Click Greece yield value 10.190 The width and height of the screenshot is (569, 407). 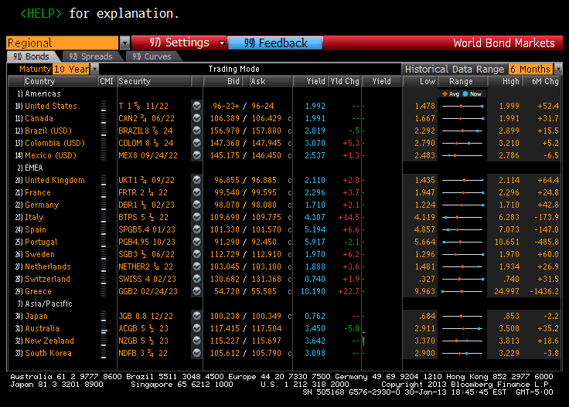coord(313,291)
